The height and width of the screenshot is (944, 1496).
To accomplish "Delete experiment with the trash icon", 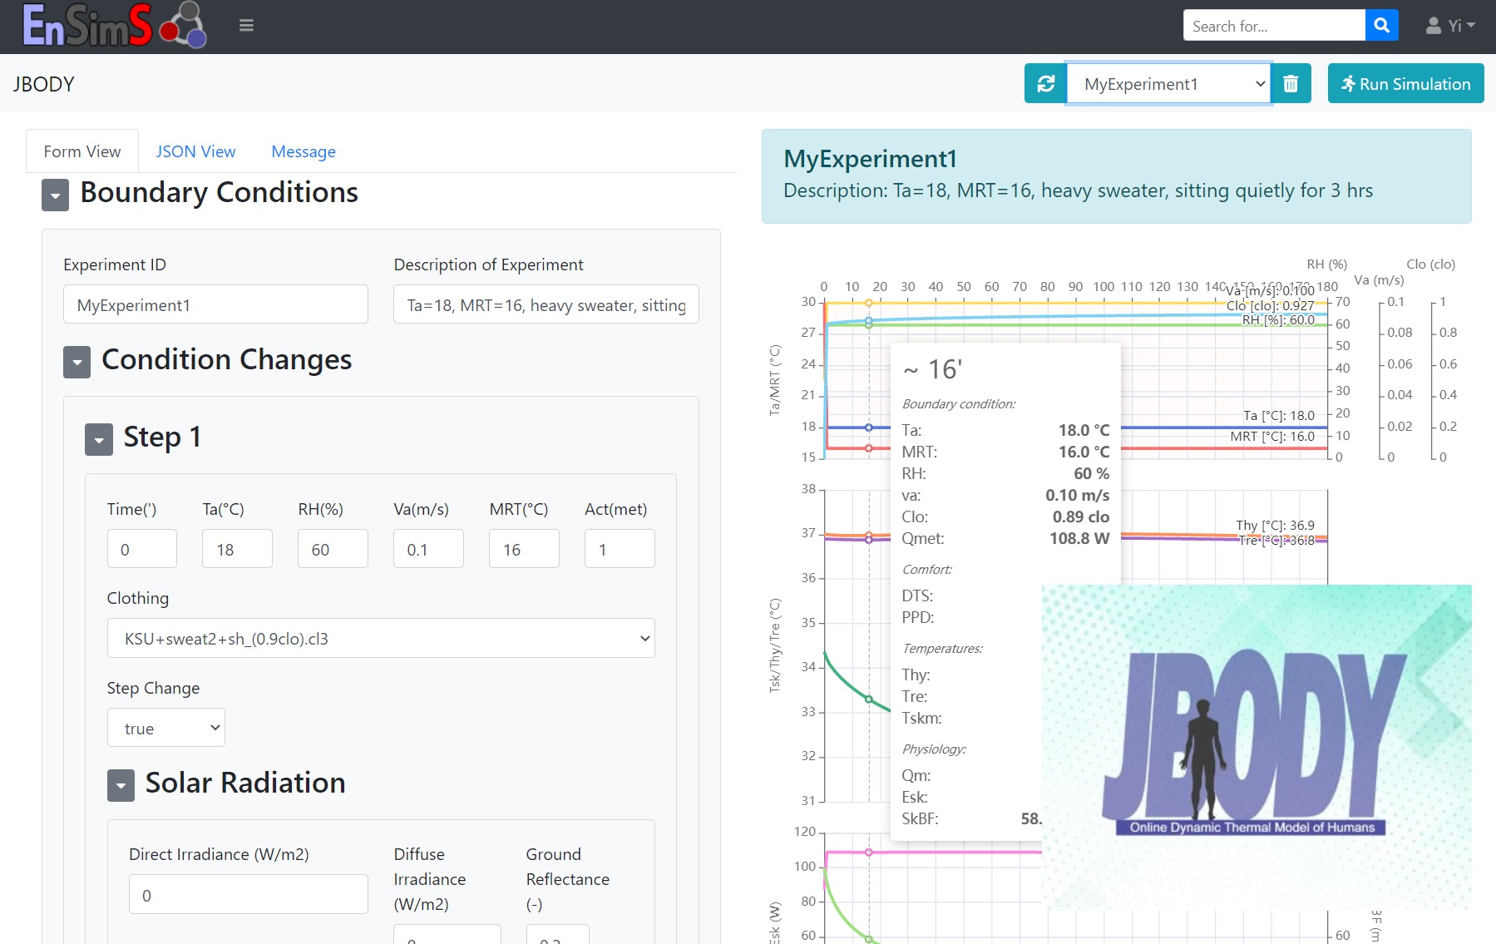I will (x=1291, y=84).
